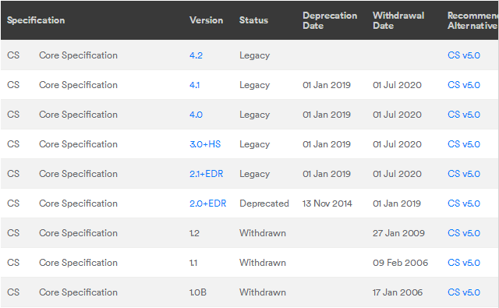The width and height of the screenshot is (499, 308).
Task: Click the Version column header
Action: click(x=206, y=20)
